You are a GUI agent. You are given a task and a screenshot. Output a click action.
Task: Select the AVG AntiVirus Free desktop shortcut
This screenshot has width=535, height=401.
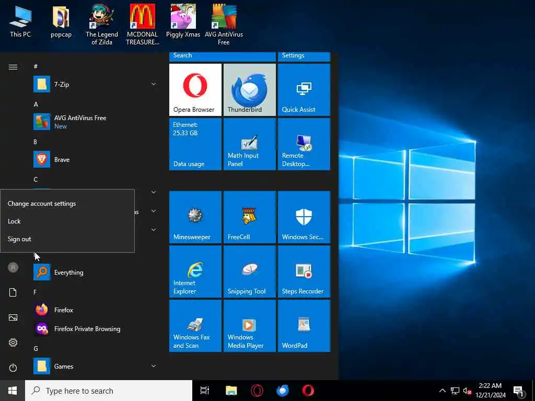224,25
